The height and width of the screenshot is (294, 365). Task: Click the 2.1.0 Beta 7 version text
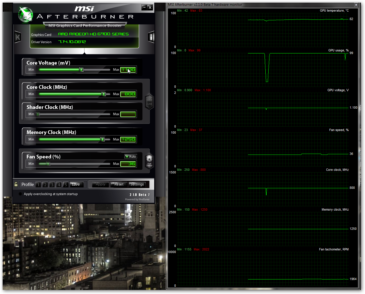click(140, 195)
